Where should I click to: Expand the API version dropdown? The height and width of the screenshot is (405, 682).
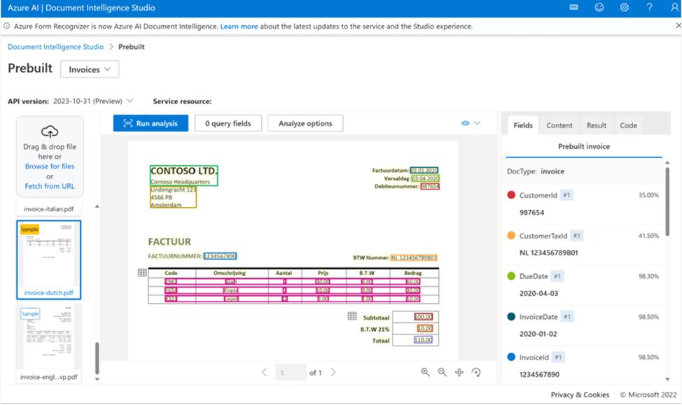tap(130, 101)
